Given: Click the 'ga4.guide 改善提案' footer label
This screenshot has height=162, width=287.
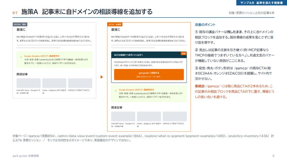Looking at the screenshot, I should click(26, 156).
